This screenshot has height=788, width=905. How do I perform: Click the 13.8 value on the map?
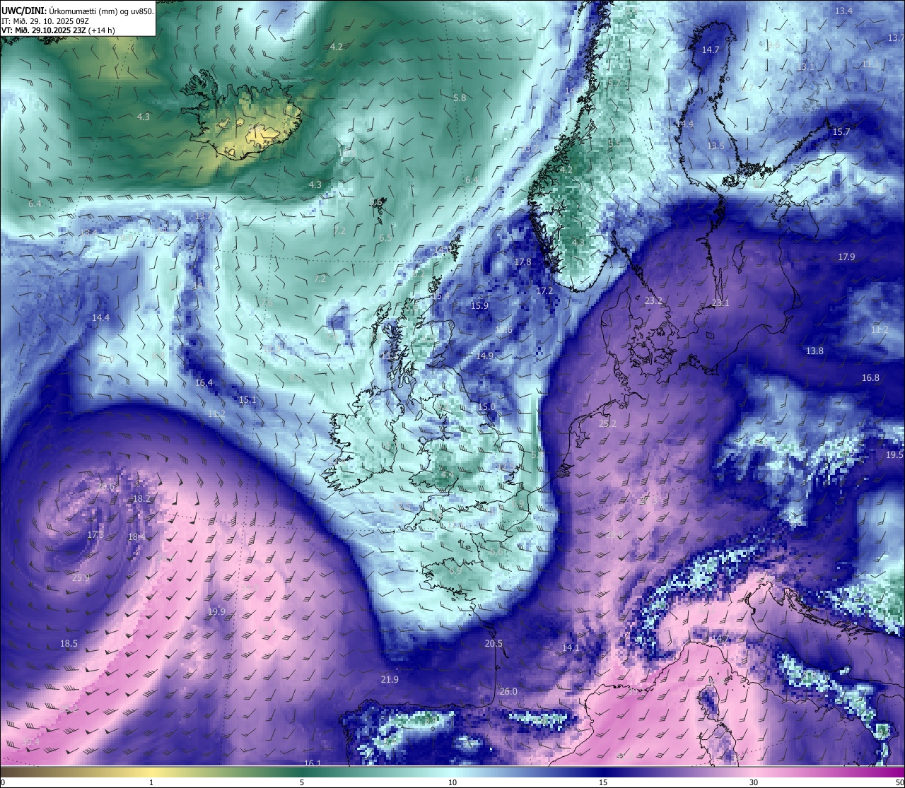[814, 351]
